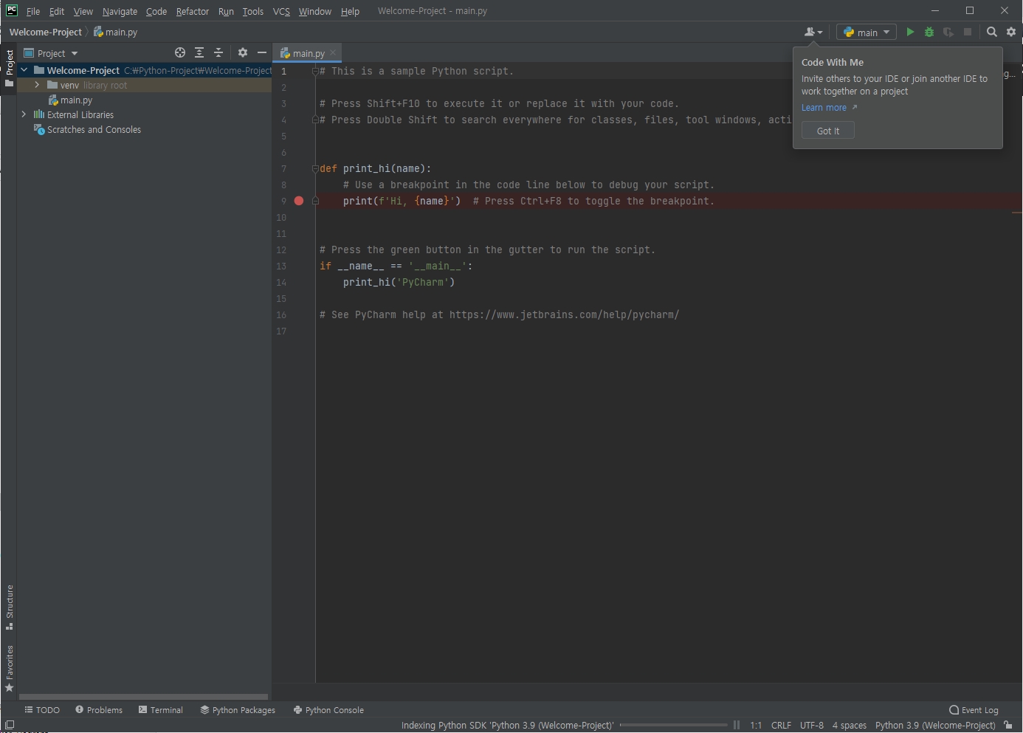Click Collapse All icon in Project panel
Screen dimensions: 1023x733
tap(218, 52)
